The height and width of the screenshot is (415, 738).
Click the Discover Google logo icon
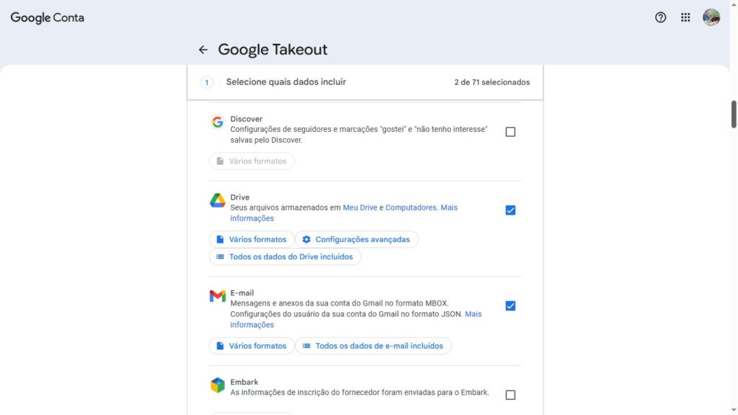click(218, 122)
